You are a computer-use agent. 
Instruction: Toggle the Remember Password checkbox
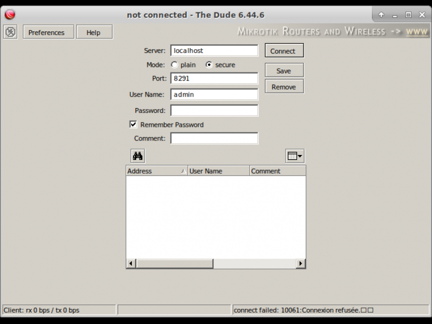pyautogui.click(x=133, y=125)
